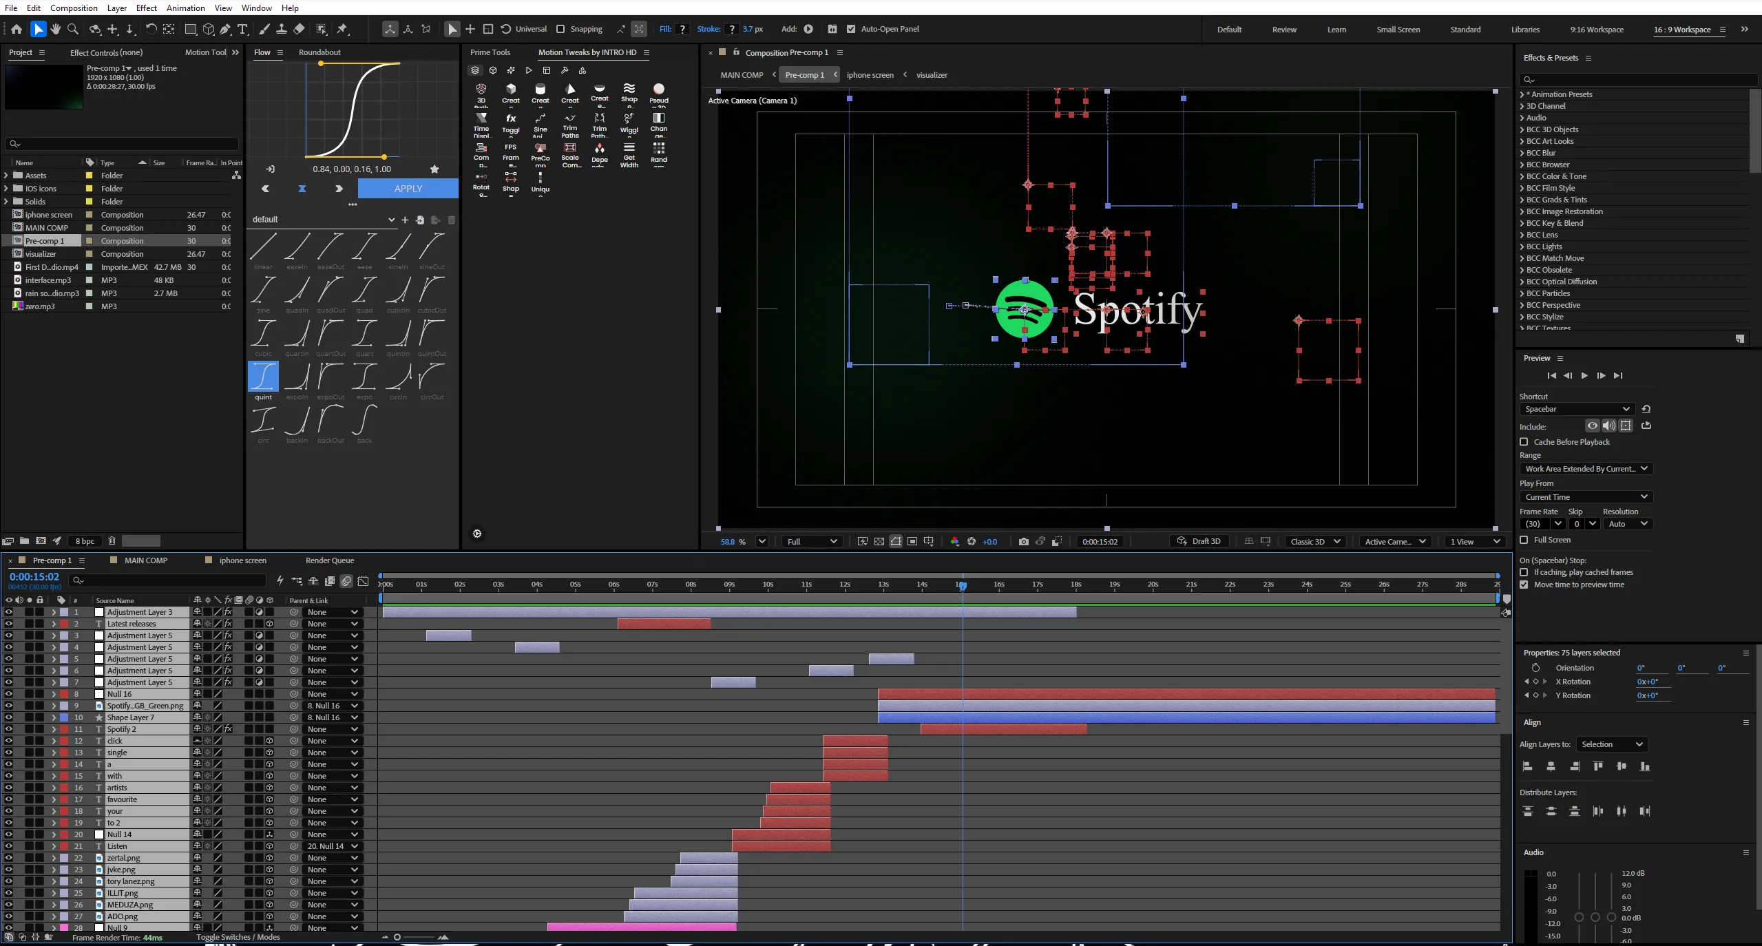Open the Full resolution dropdown
The height and width of the screenshot is (946, 1762).
click(x=812, y=542)
